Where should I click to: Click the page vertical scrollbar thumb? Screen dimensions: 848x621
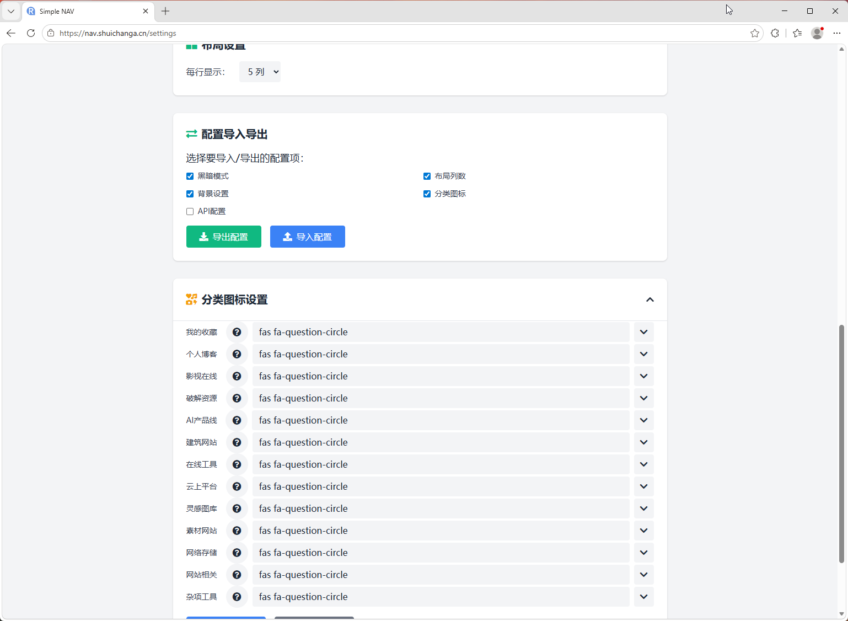pyautogui.click(x=841, y=444)
